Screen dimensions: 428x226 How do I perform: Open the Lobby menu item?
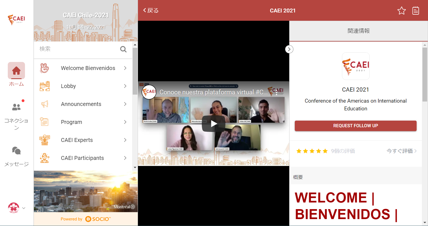83,86
